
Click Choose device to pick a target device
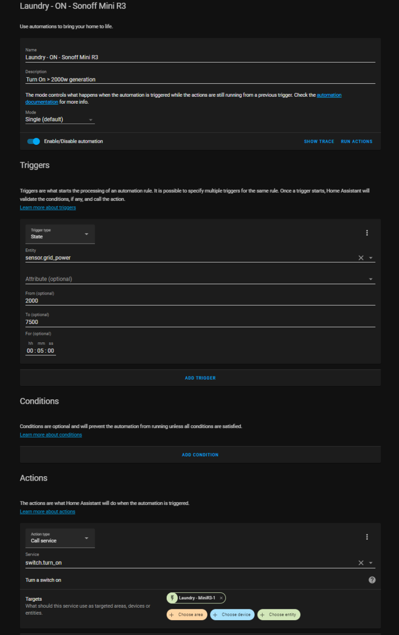[232, 615]
